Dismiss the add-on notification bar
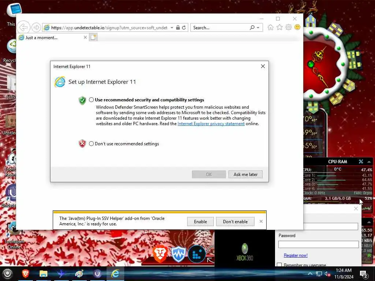This screenshot has height=281, width=375. (x=261, y=221)
